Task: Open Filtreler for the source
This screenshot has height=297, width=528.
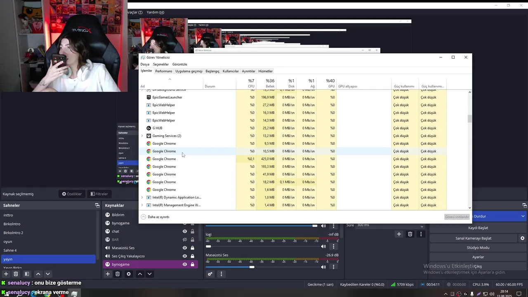Action: pos(99,194)
